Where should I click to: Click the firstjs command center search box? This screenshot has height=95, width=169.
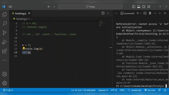pyautogui.click(x=90, y=7)
